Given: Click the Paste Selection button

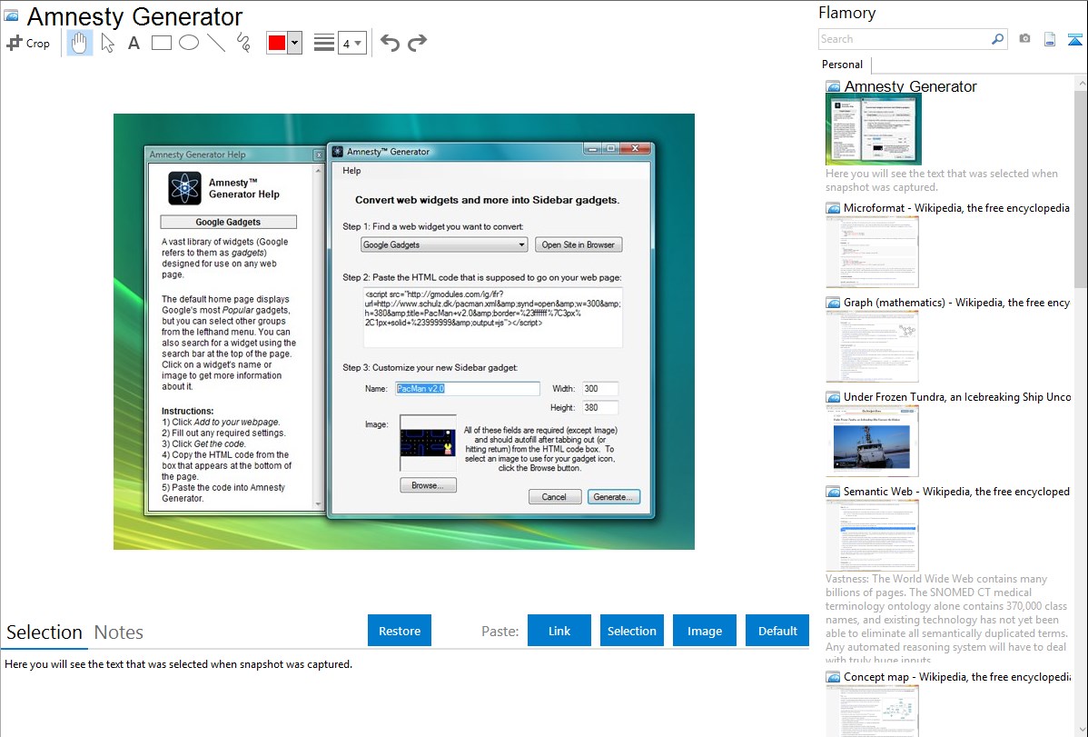Looking at the screenshot, I should 631,631.
